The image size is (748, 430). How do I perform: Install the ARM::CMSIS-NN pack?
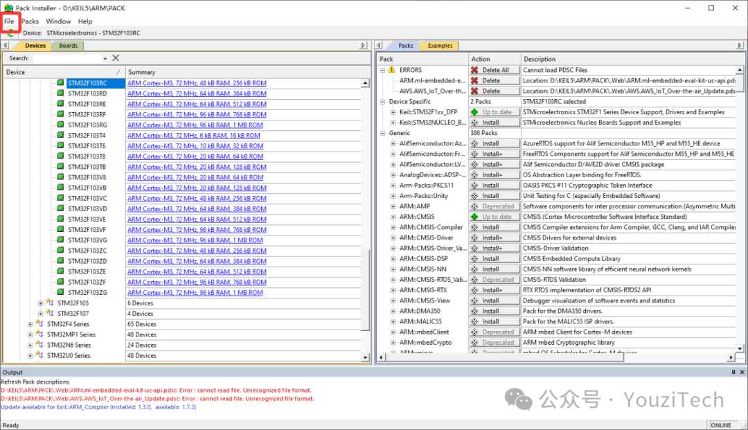[495, 269]
